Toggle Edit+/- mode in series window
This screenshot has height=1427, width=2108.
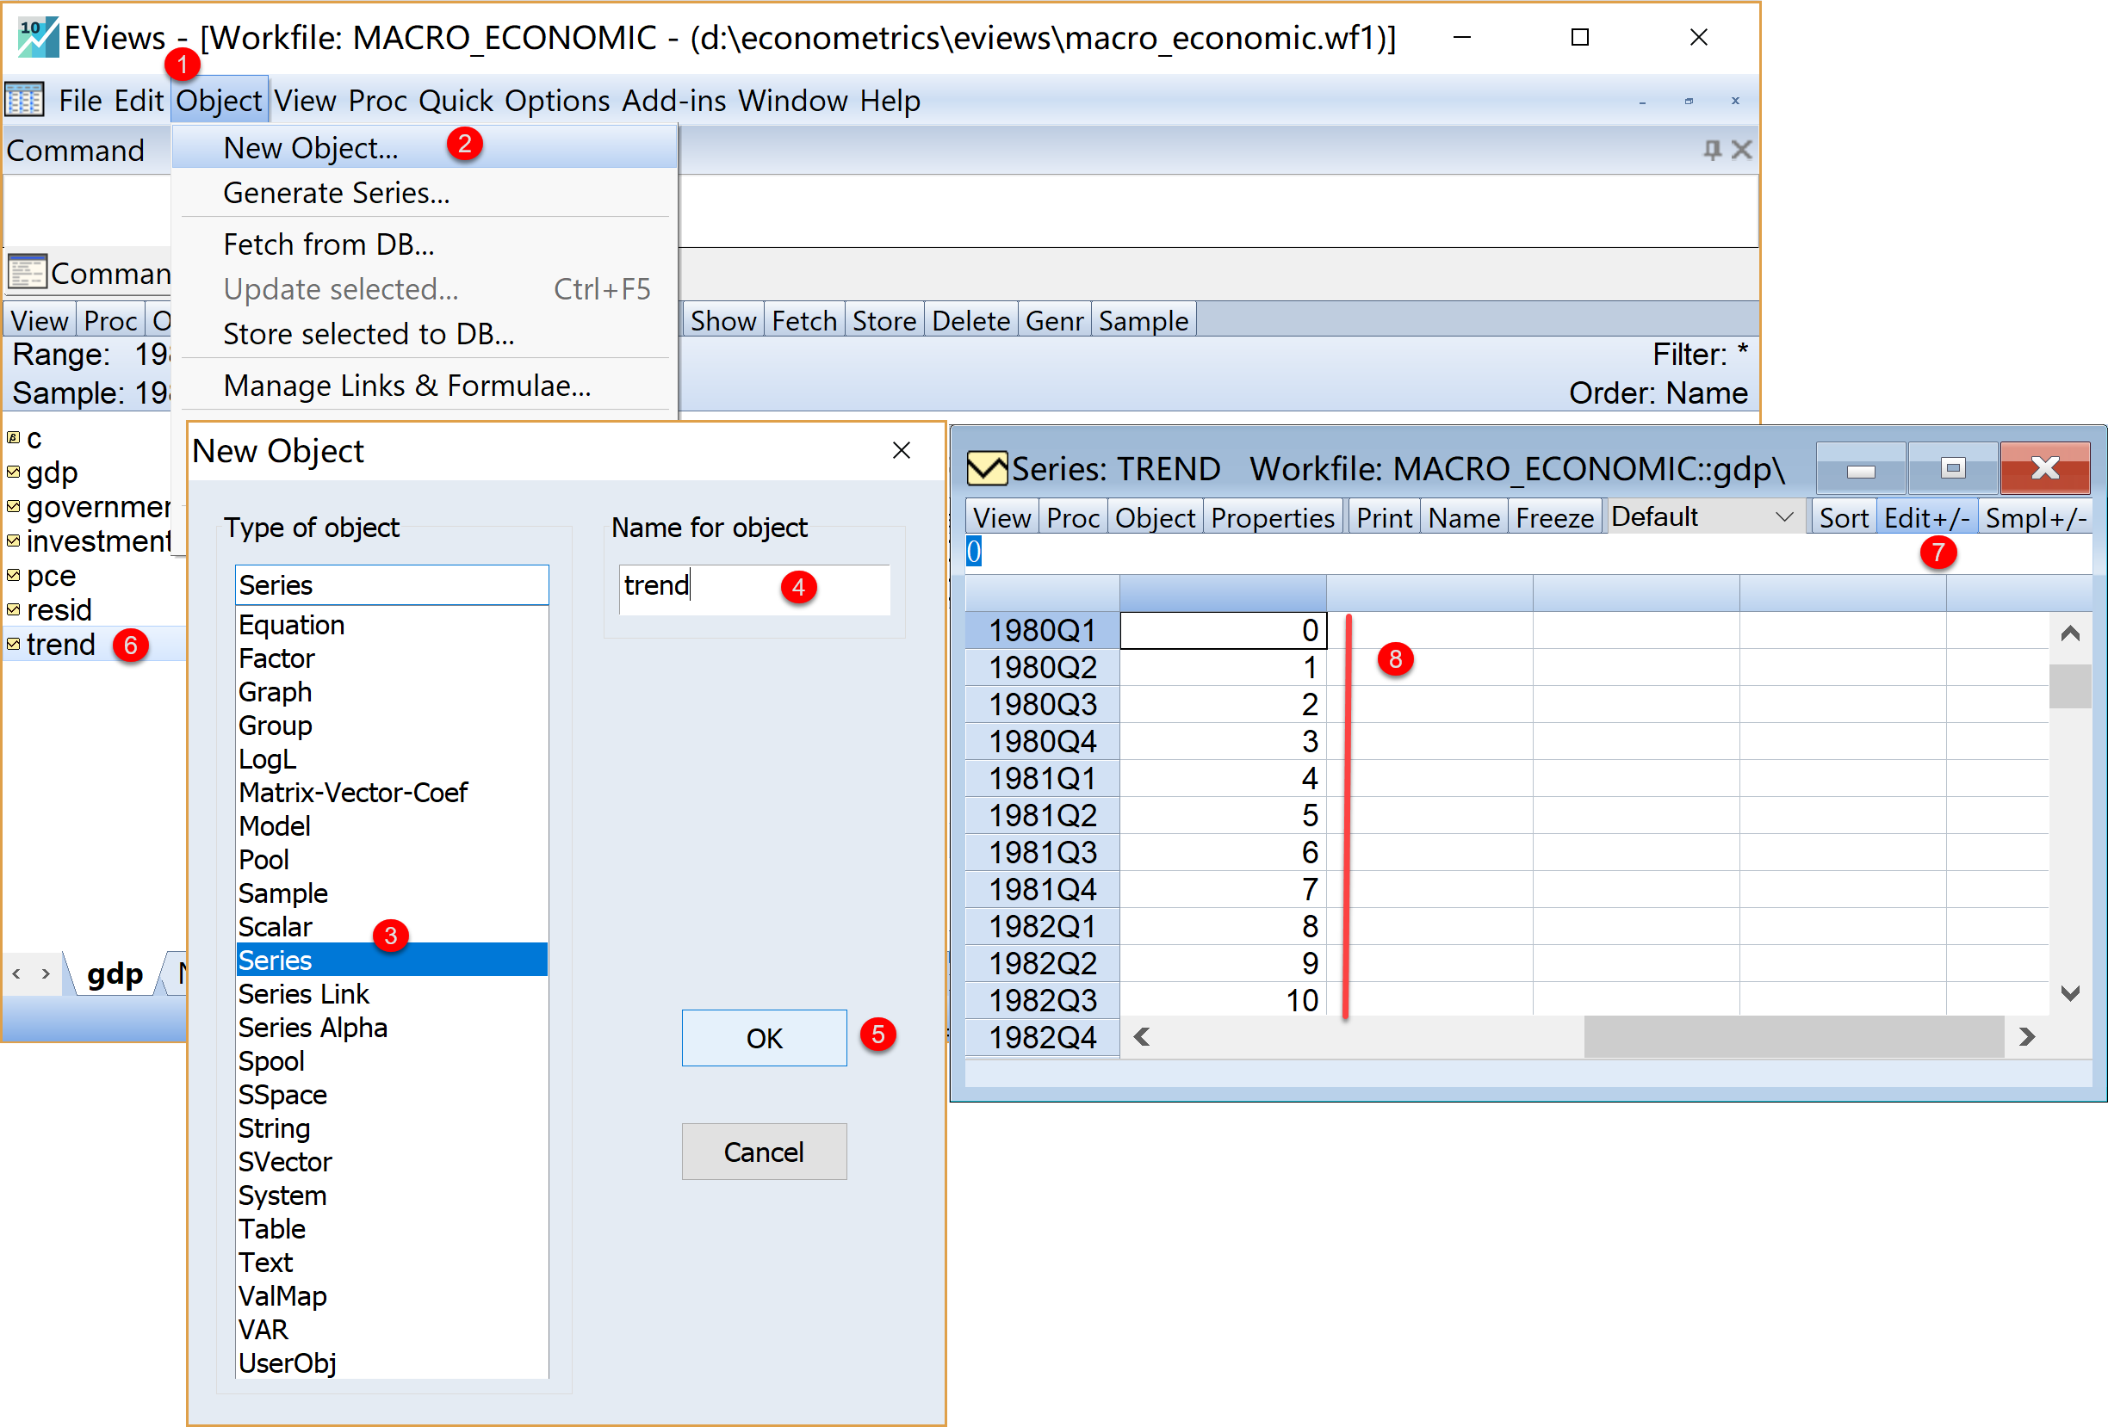1925,517
